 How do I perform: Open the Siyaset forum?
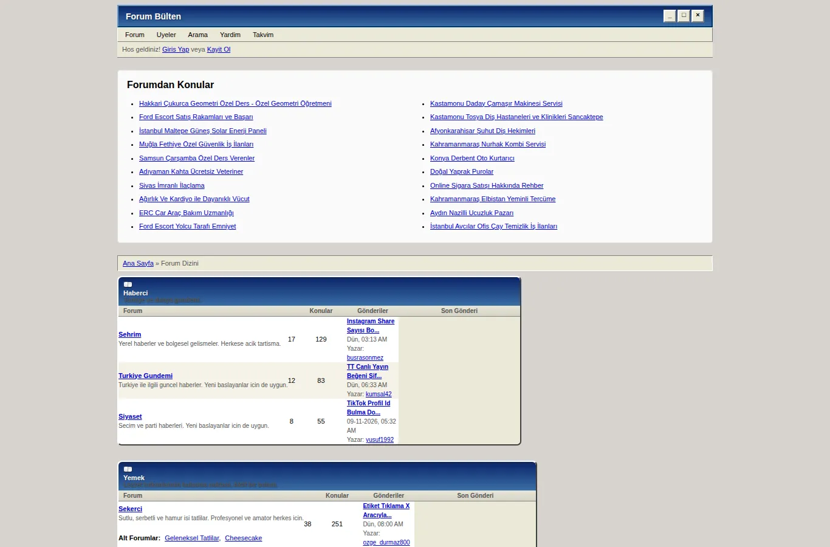tap(130, 417)
